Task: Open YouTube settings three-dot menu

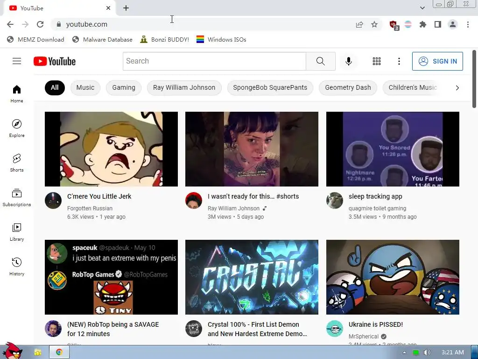Action: 399,61
